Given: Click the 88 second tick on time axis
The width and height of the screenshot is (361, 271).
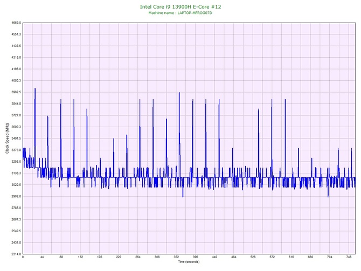Looking at the screenshot, I should click(61, 258).
